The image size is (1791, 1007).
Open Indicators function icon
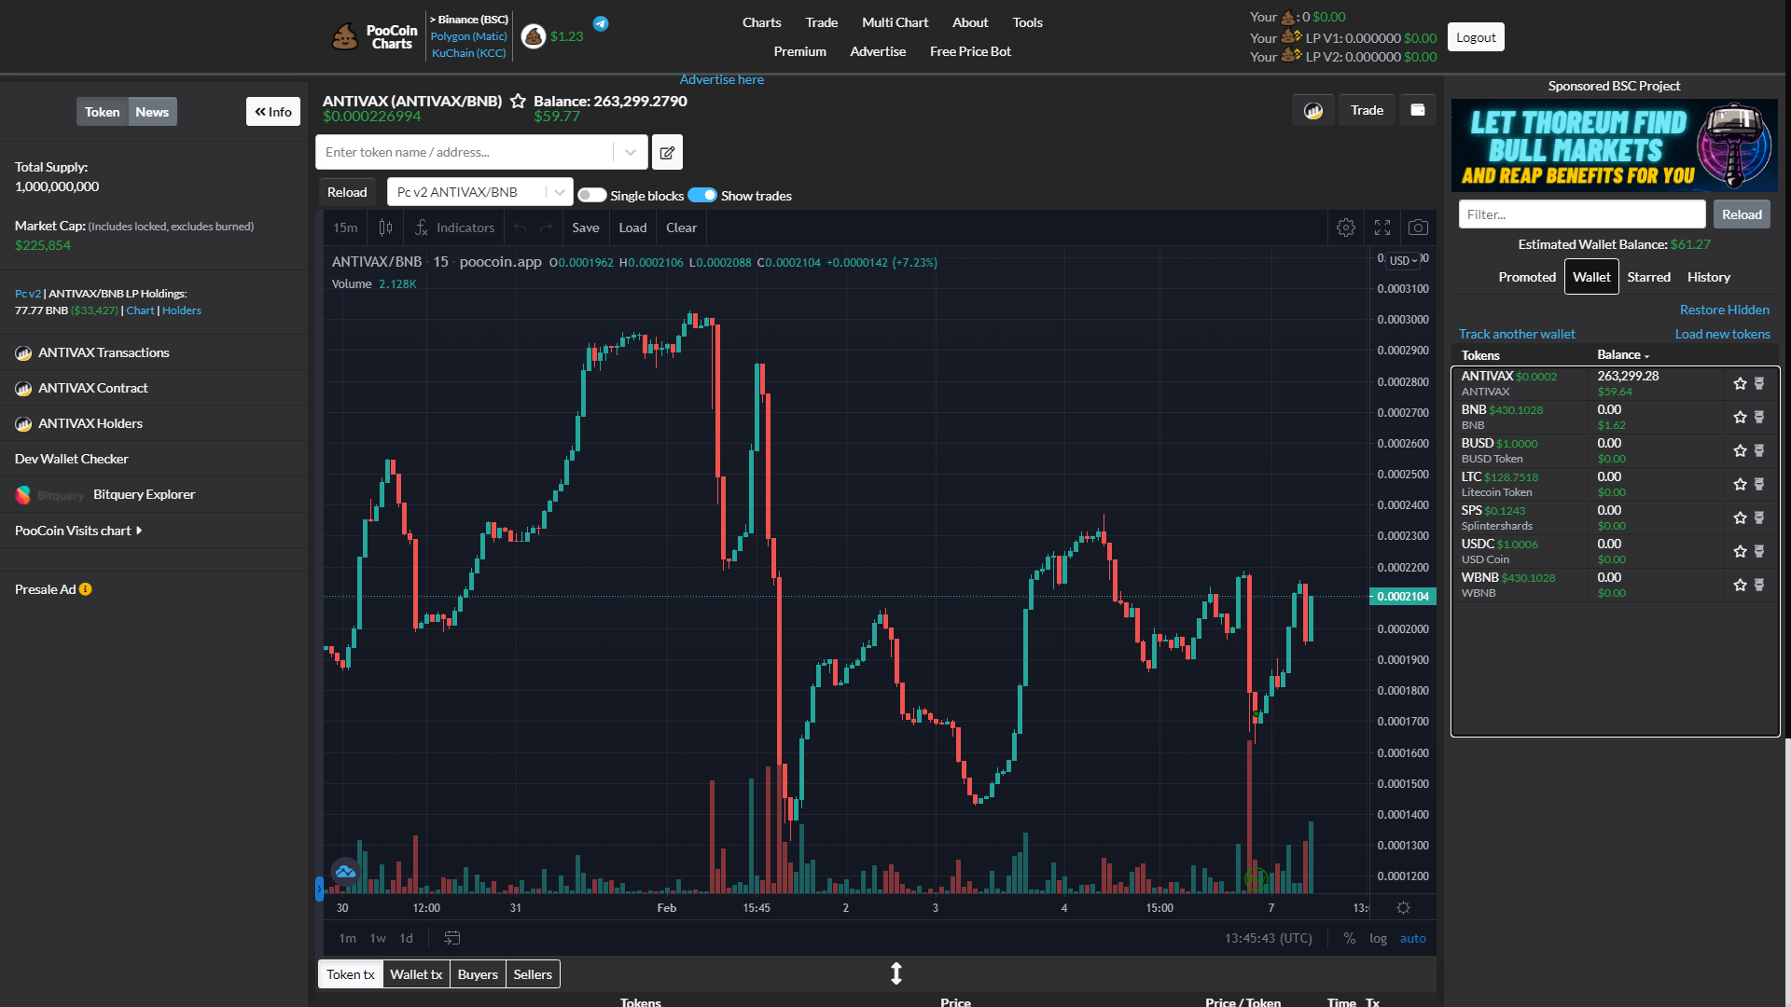pos(454,228)
